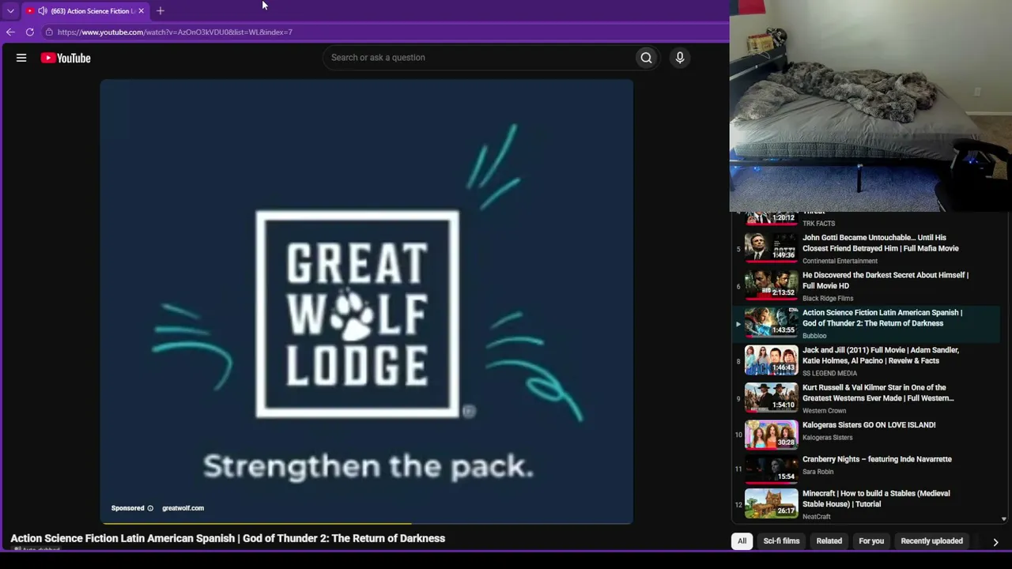1012x569 pixels.
Task: Start voice search with the microphone icon
Action: point(679,58)
